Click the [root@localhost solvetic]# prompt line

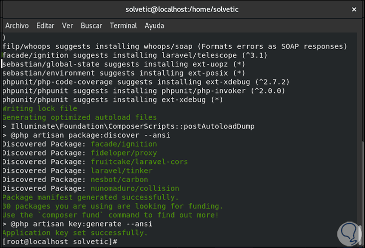point(60,241)
